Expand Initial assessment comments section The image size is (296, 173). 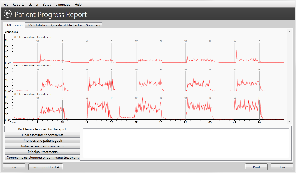43,146
